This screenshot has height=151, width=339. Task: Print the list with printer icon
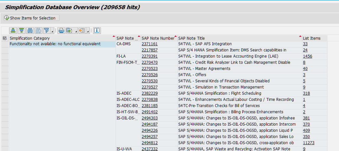point(61,31)
